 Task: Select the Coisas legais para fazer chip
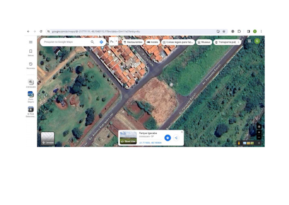[178, 42]
